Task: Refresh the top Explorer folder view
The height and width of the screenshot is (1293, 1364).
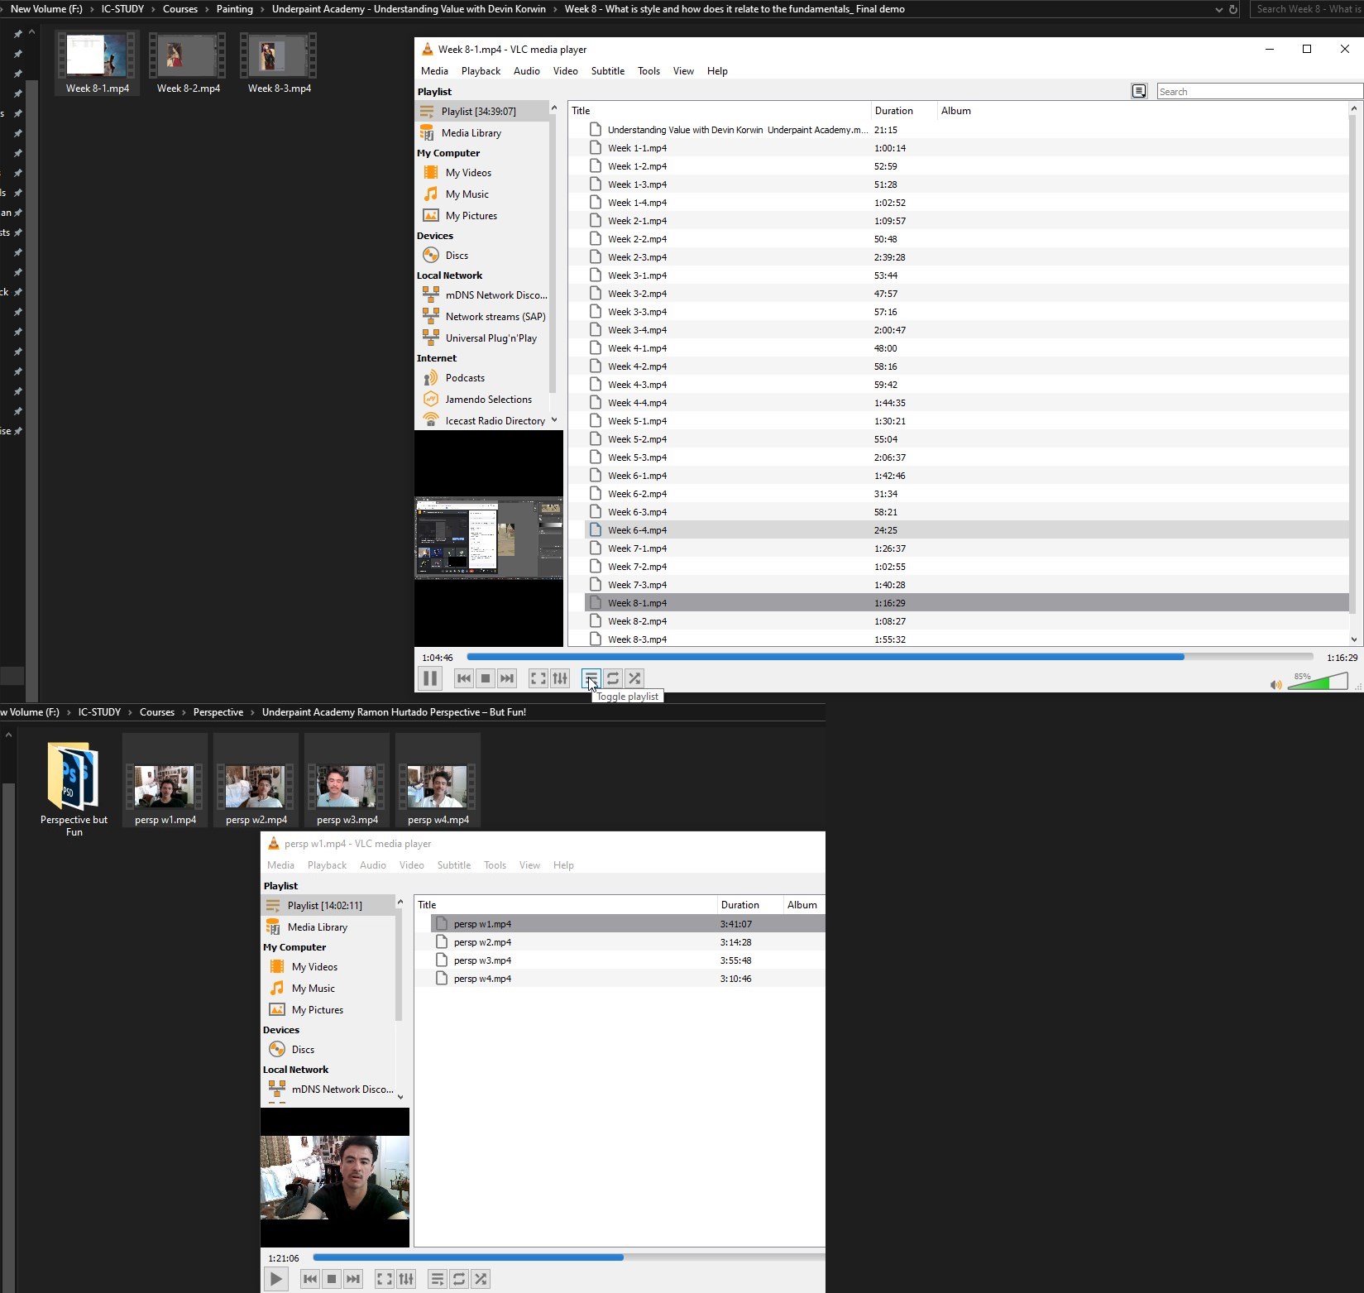Action: click(1233, 9)
